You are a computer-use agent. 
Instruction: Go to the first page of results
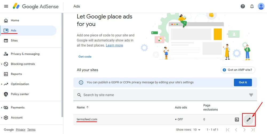tap(228, 130)
